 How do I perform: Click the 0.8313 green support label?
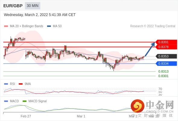coord(163,71)
